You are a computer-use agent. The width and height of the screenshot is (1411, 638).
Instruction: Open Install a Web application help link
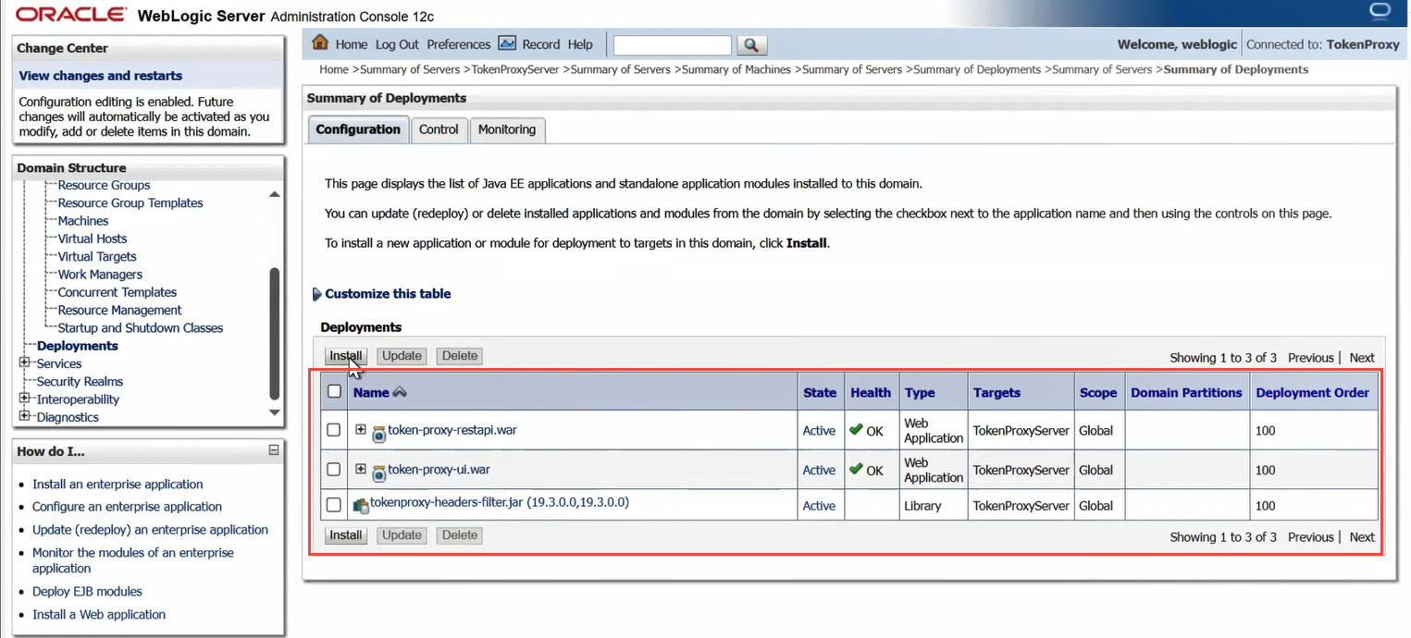99,615
